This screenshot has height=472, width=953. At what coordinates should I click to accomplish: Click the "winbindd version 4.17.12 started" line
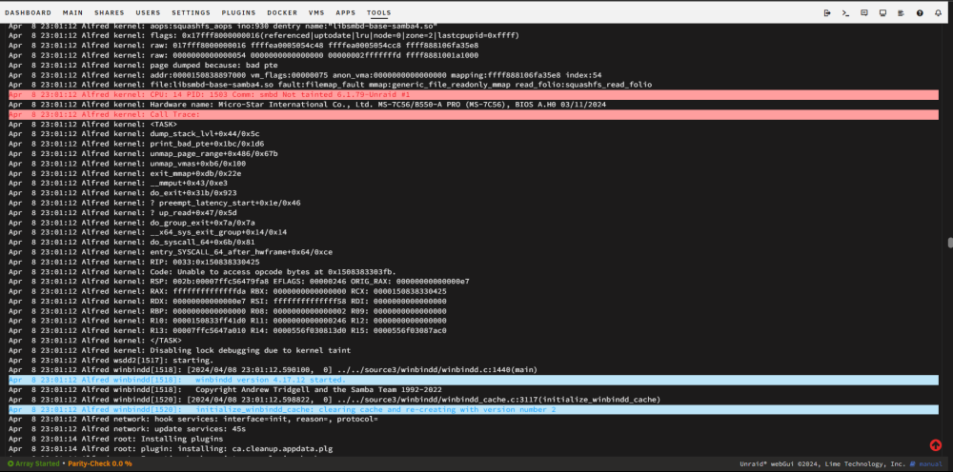point(474,380)
